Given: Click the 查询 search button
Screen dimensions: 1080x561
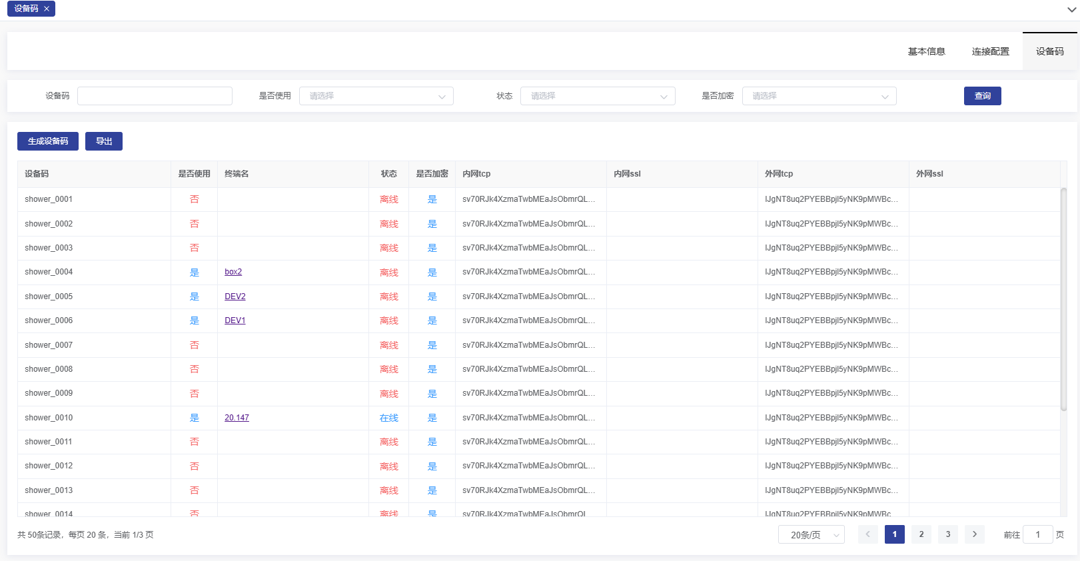Looking at the screenshot, I should click(x=982, y=96).
